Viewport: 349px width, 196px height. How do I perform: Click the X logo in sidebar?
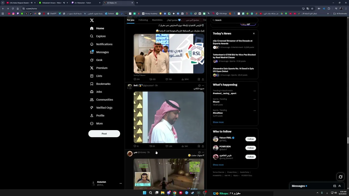92,20
